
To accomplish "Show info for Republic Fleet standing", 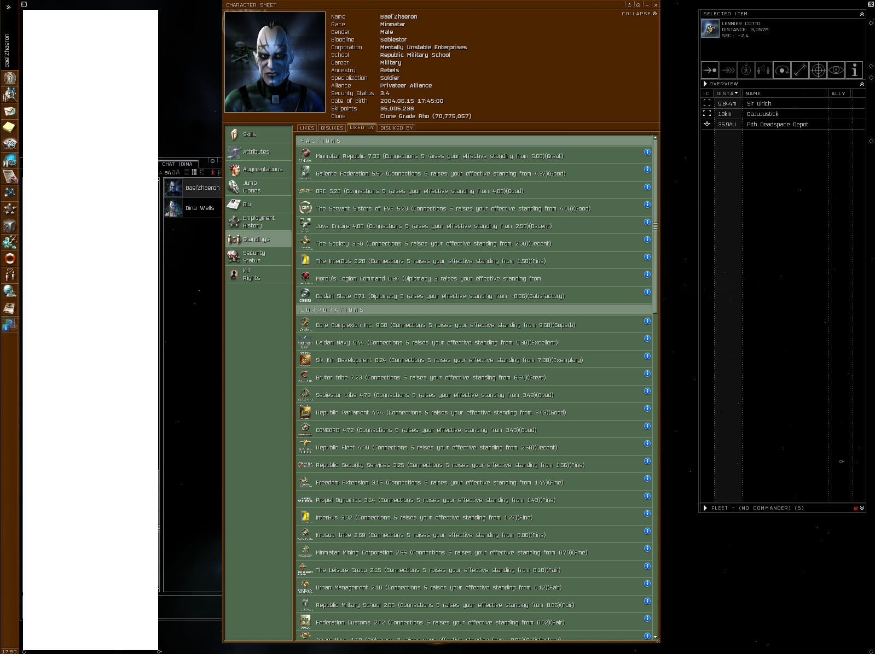I will (x=647, y=443).
